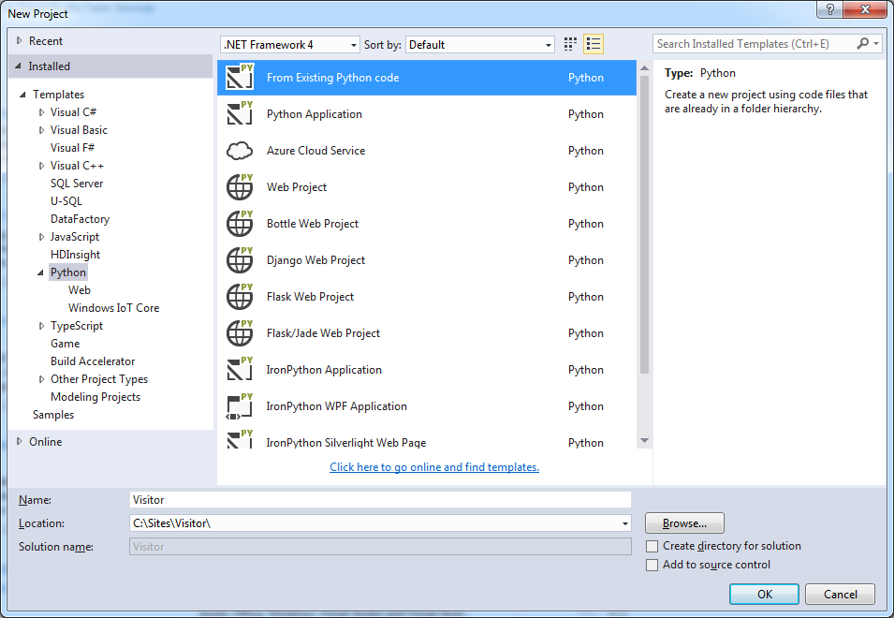This screenshot has height=618, width=894.
Task: Click the IronPython WPF Application icon
Action: [x=240, y=406]
